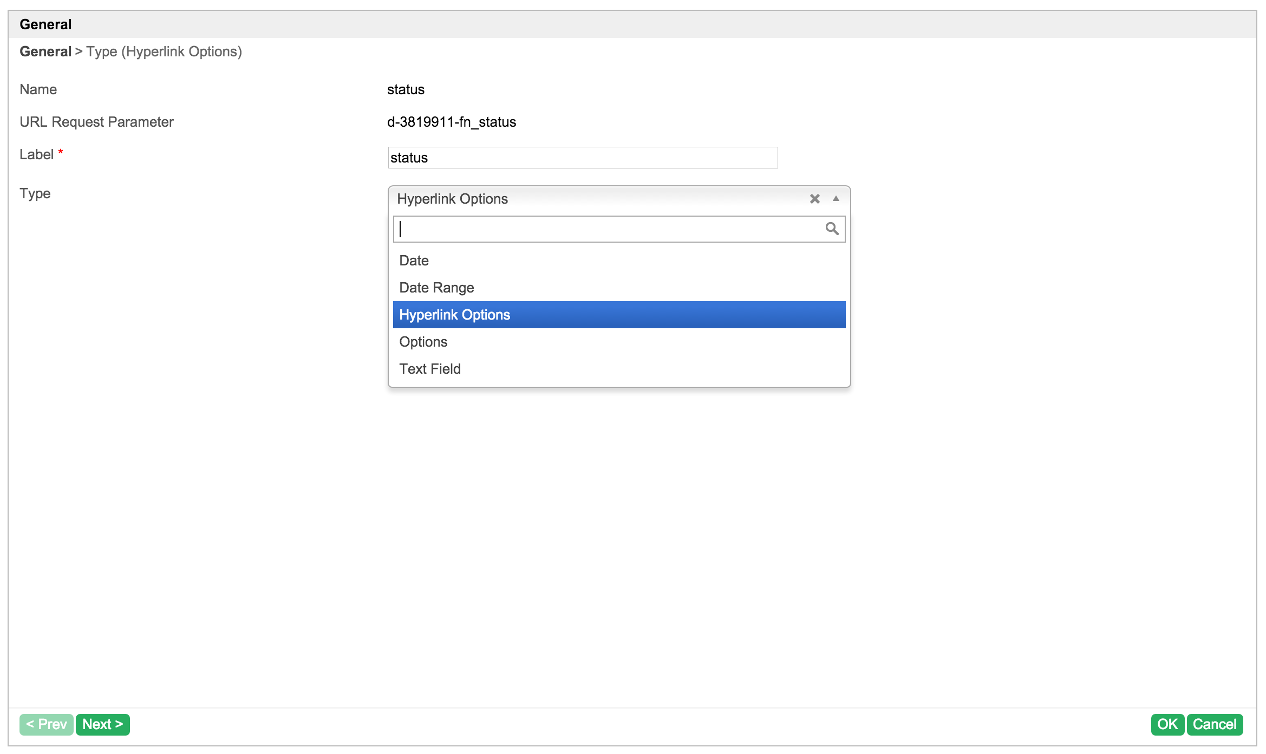
Task: Click the search magnifier icon in dropdown
Action: tap(832, 229)
